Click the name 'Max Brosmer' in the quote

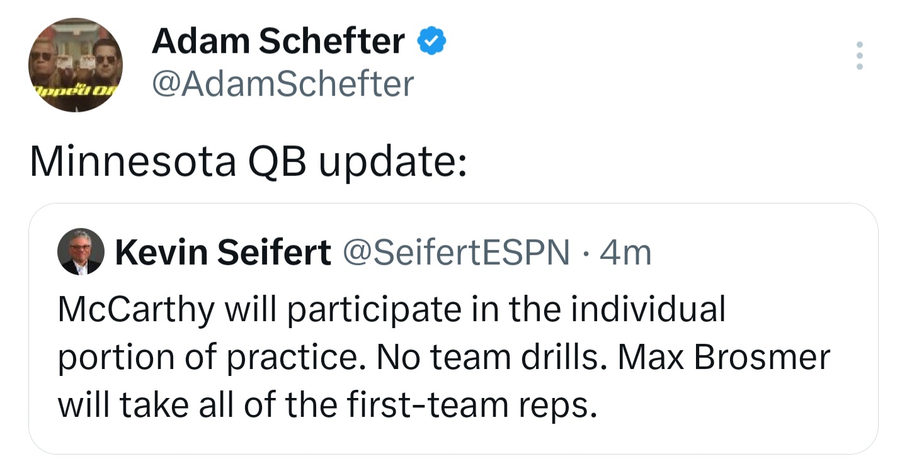click(724, 358)
